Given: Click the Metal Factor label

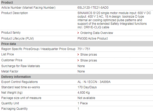Looking at the screenshot, I should pos(10,71).
